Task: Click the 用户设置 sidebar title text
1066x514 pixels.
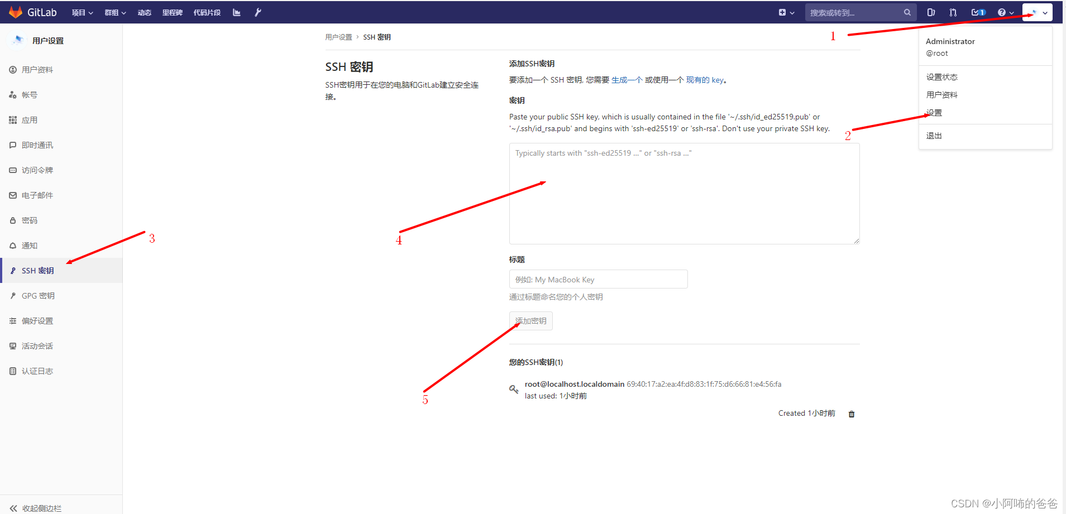Action: coord(48,41)
